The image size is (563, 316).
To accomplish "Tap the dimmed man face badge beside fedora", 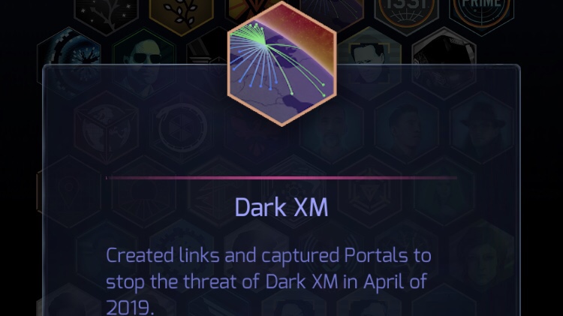I will coord(406,128).
